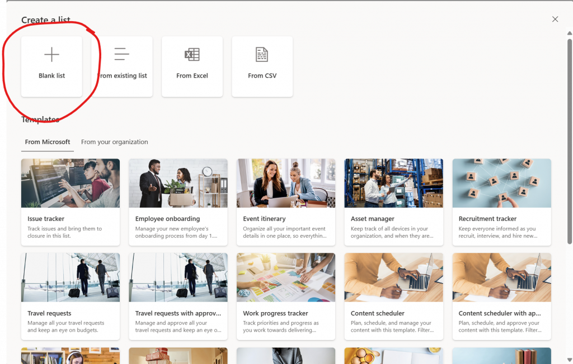Click the Blank list label
573x364 pixels.
tap(51, 76)
